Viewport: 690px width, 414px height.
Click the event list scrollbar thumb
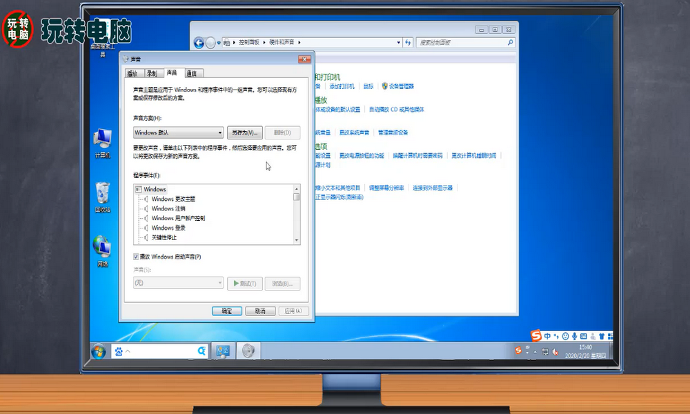click(x=297, y=197)
